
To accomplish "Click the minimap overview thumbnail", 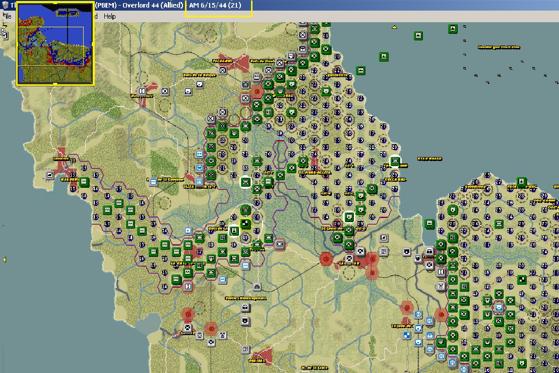I will coord(55,44).
